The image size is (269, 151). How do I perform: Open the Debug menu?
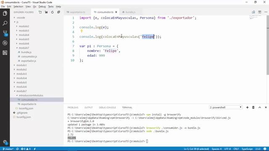pos(42,7)
